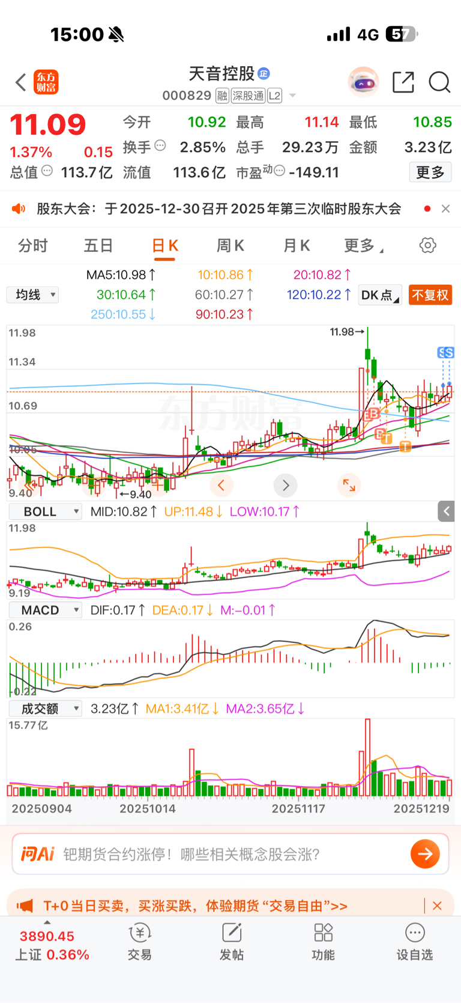The width and height of the screenshot is (461, 1003).
Task: Tap the verified badge beside 天音控股
Action: [x=264, y=73]
